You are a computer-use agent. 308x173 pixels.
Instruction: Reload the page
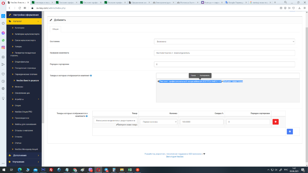[20, 8]
